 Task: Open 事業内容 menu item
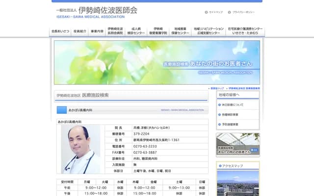97,31
